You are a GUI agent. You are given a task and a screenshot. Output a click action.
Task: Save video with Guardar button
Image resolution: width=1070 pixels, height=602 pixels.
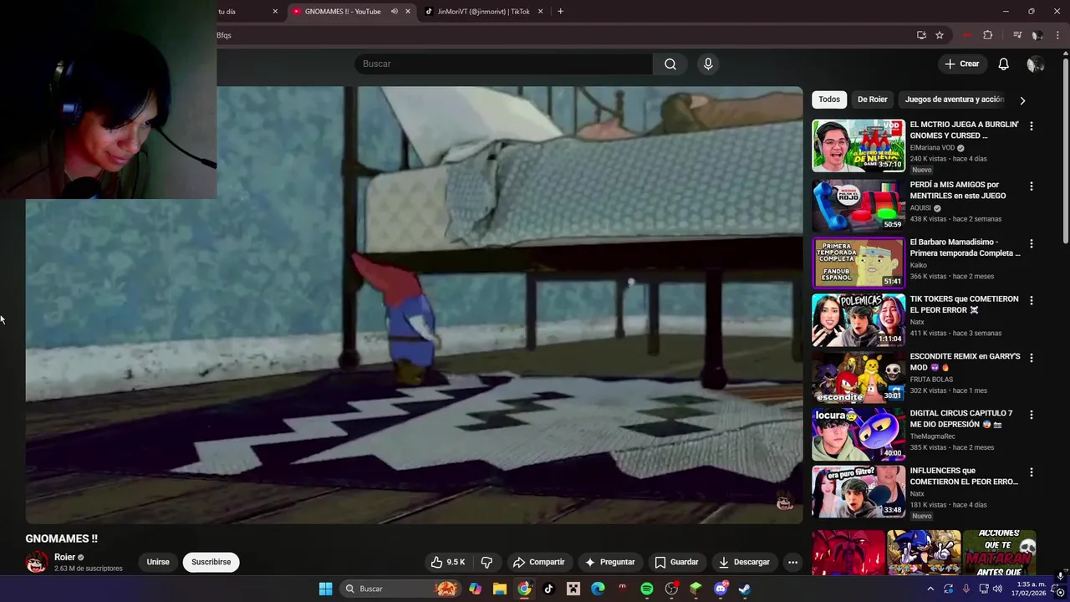676,562
